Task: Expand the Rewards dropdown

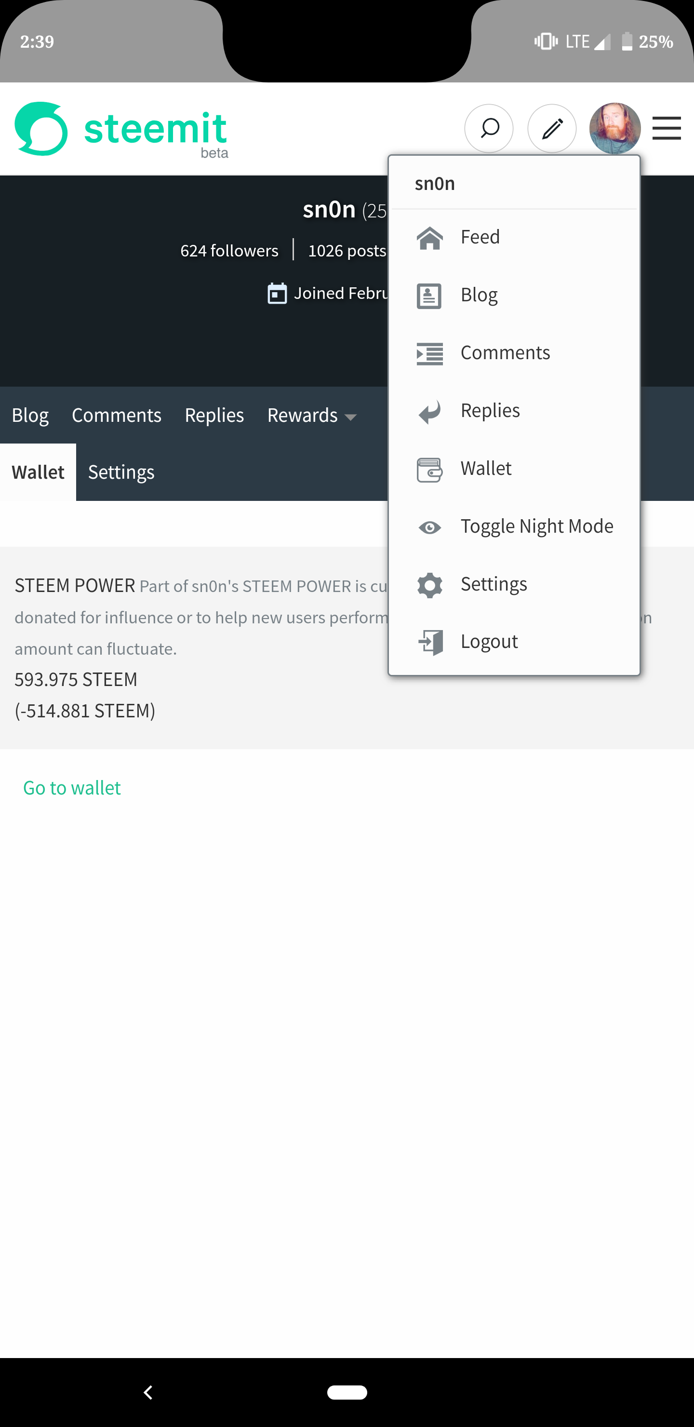Action: [312, 416]
